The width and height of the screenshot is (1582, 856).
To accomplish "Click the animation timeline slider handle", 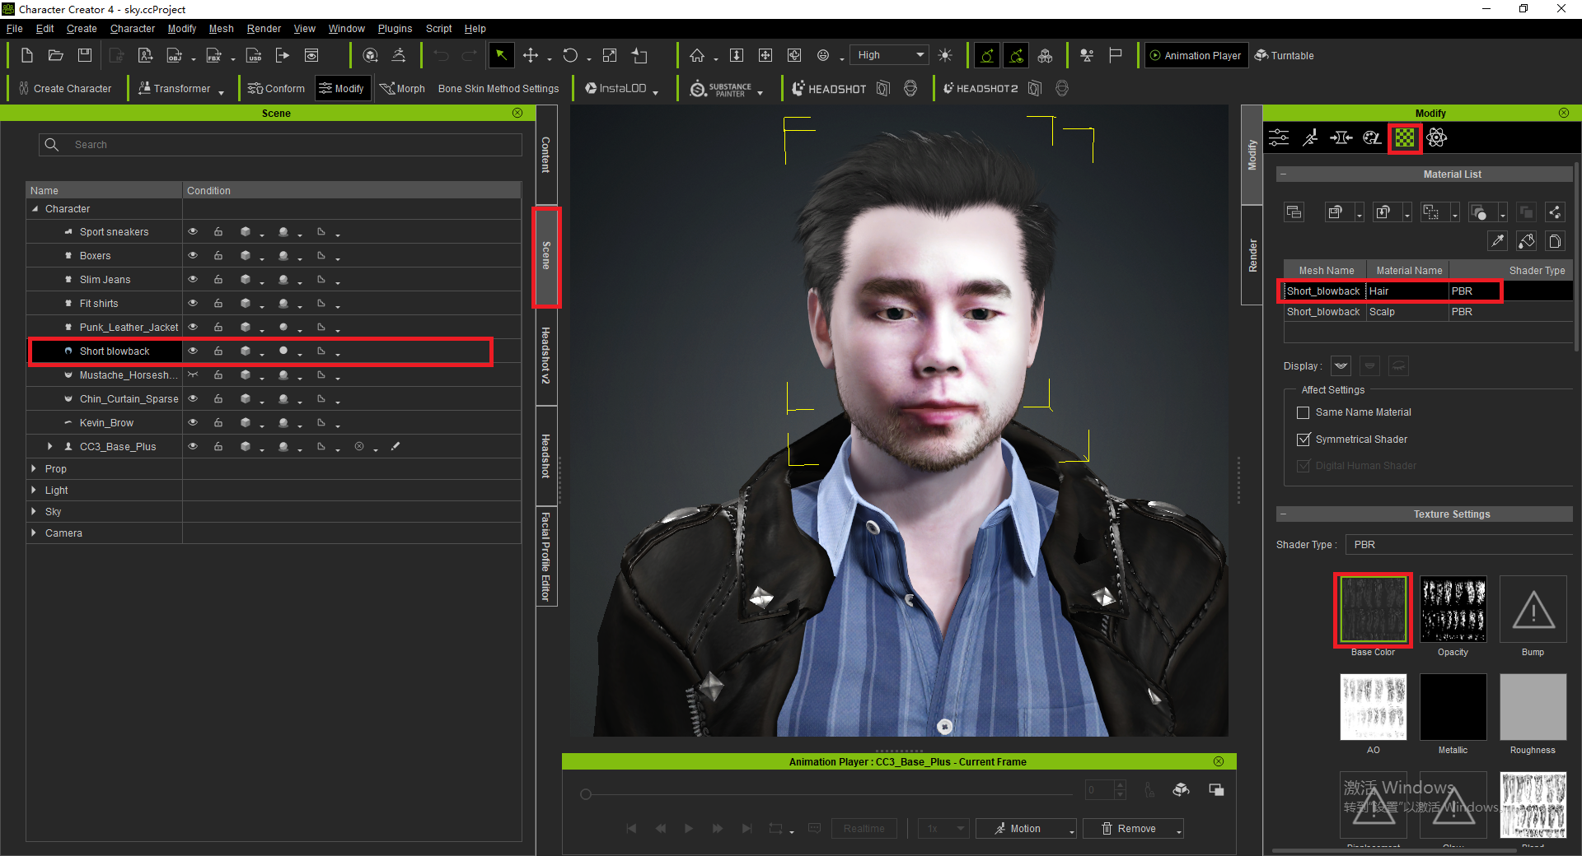I will 586,794.
